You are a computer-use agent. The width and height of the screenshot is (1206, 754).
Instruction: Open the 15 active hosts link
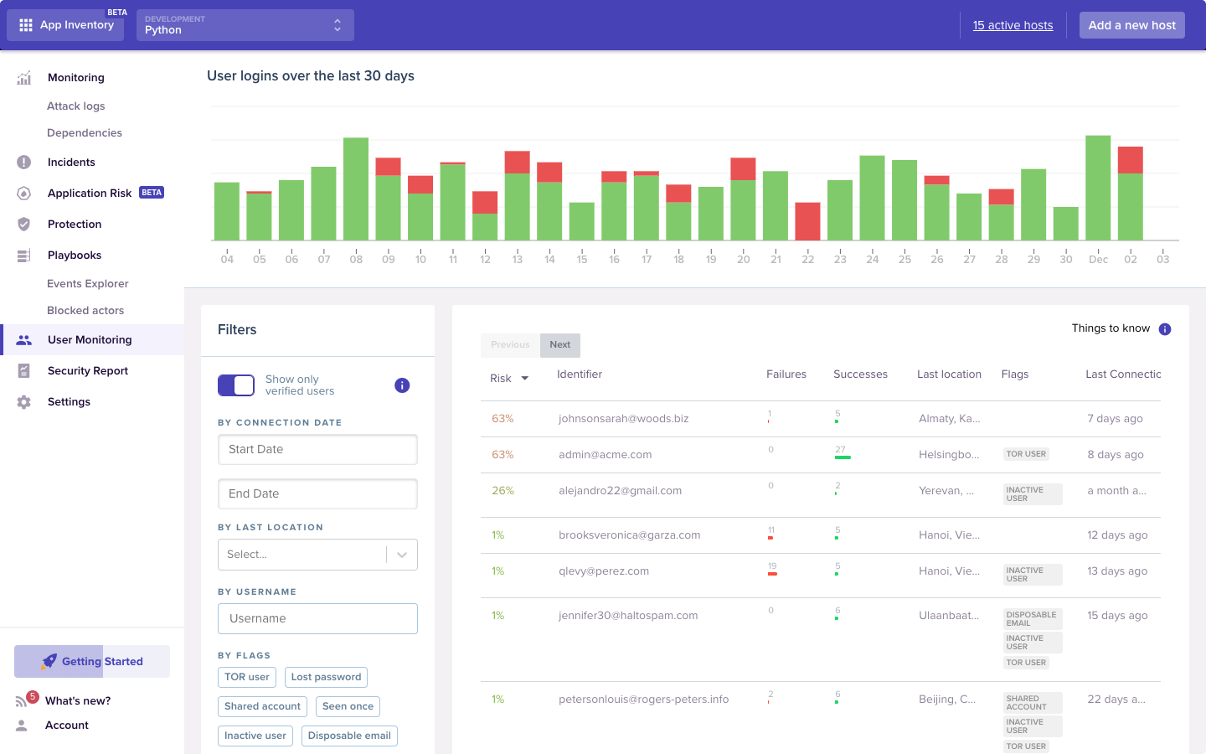tap(1013, 25)
